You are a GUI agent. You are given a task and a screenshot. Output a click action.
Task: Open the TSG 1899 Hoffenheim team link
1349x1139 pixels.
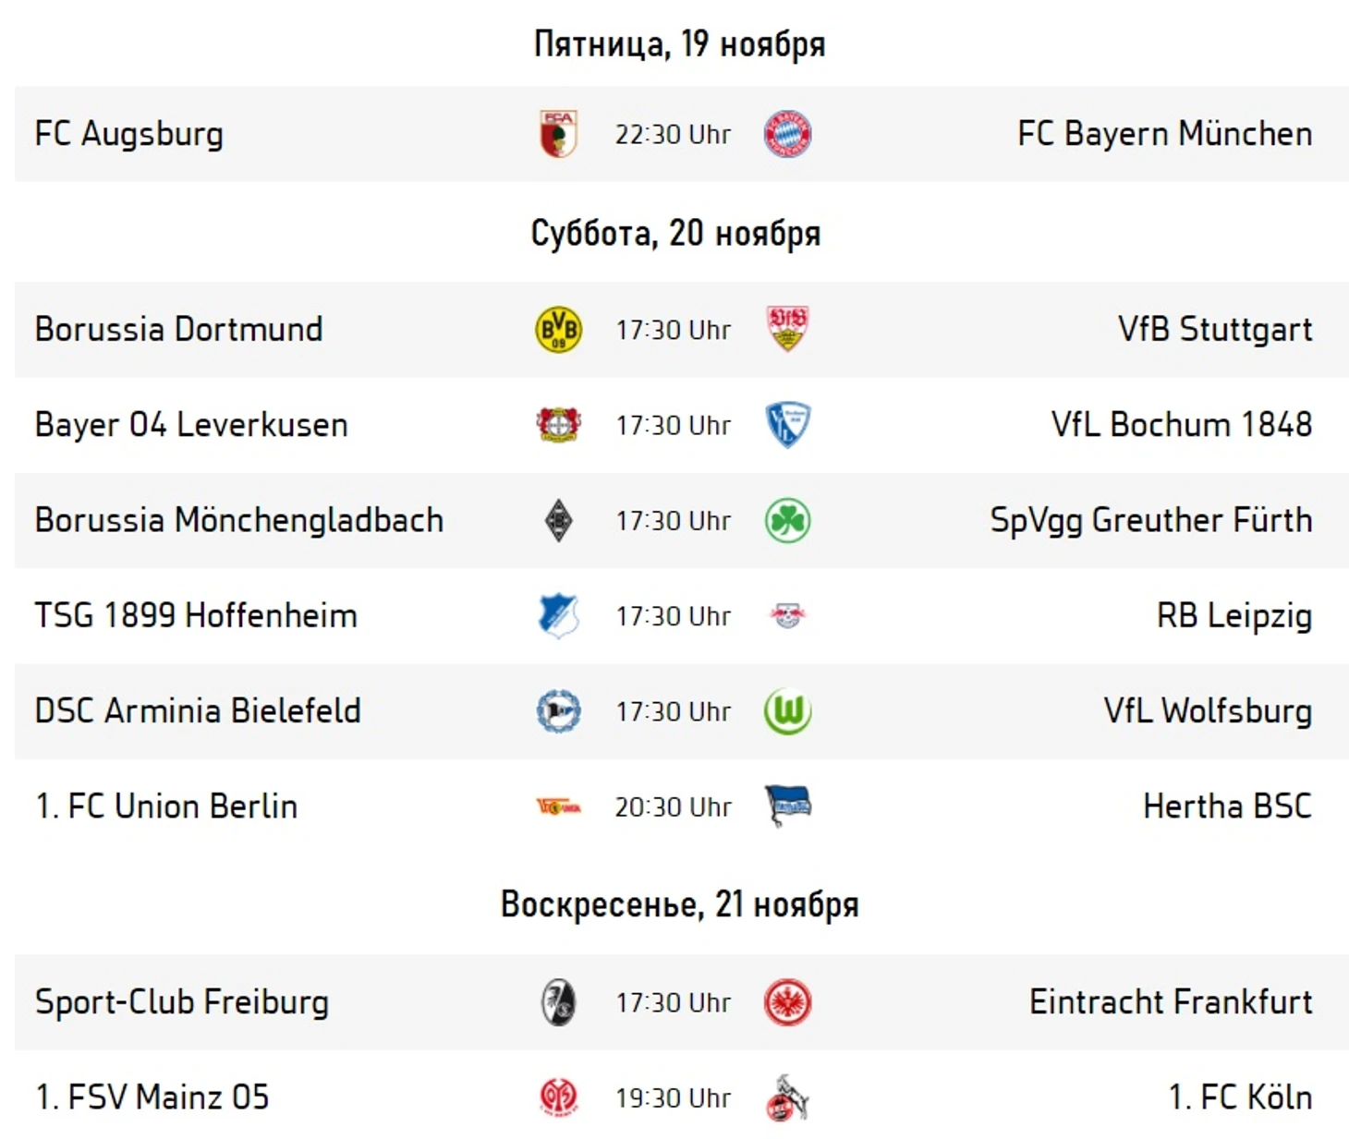click(x=196, y=616)
